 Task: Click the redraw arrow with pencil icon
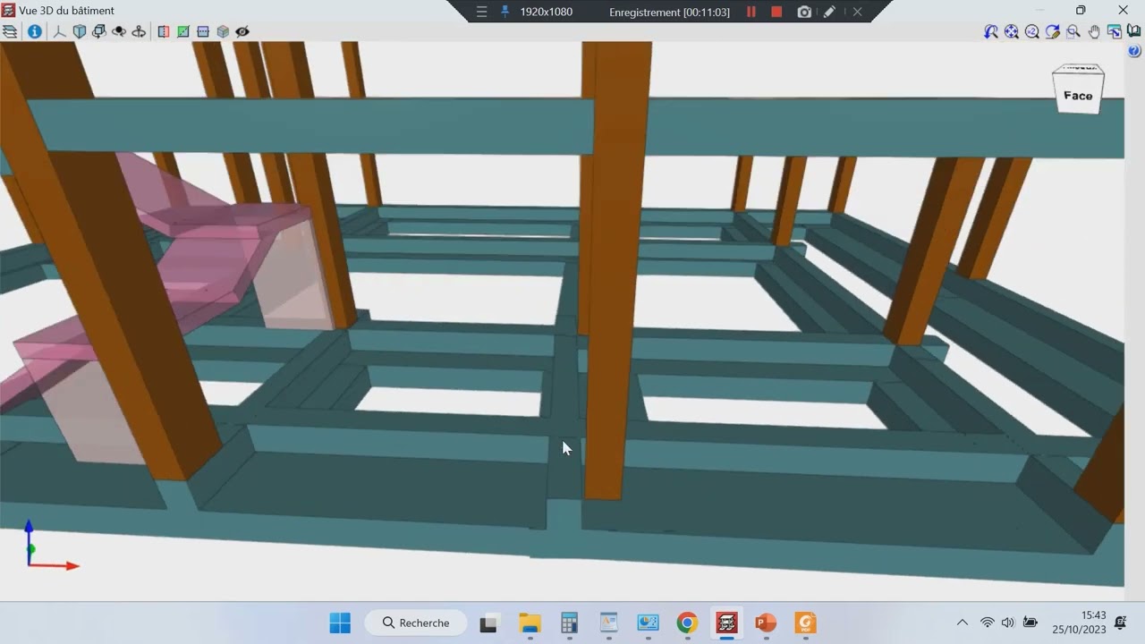(1053, 31)
